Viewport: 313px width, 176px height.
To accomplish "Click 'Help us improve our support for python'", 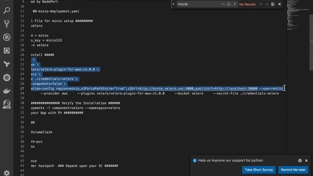I will click(x=230, y=160).
